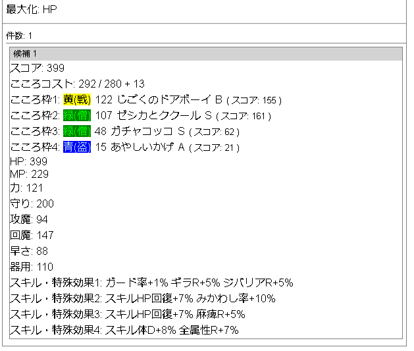Select あやしいかげ A heart name
The image size is (414, 351).
(147, 147)
